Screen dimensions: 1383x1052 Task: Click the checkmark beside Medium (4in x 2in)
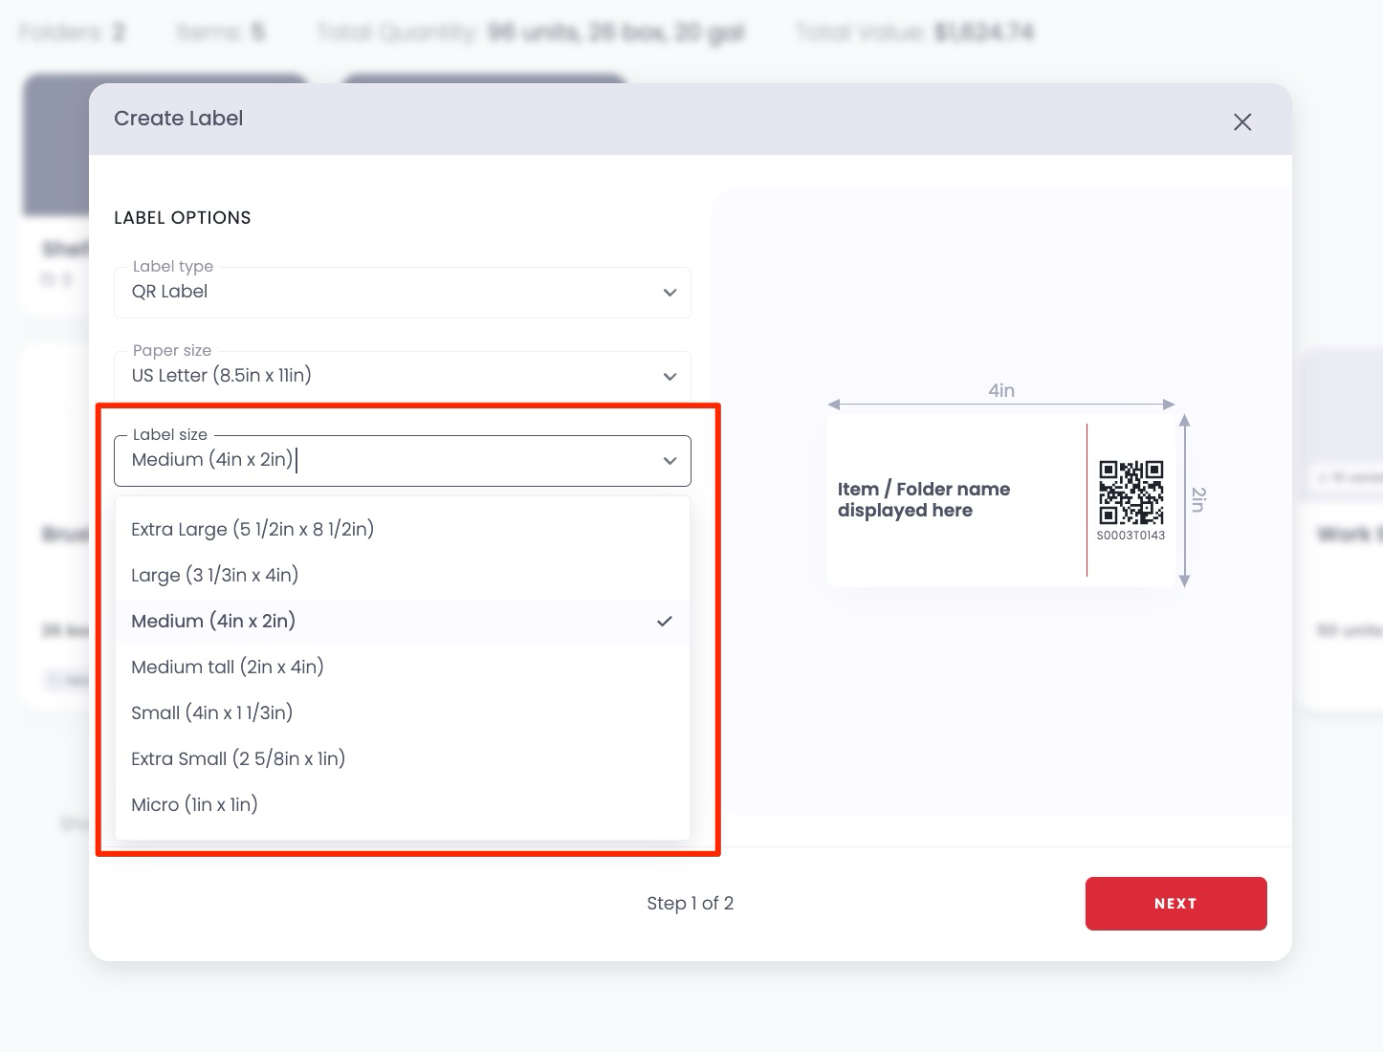[665, 622]
